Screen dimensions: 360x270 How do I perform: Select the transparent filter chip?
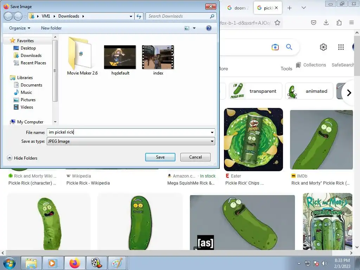(255, 91)
